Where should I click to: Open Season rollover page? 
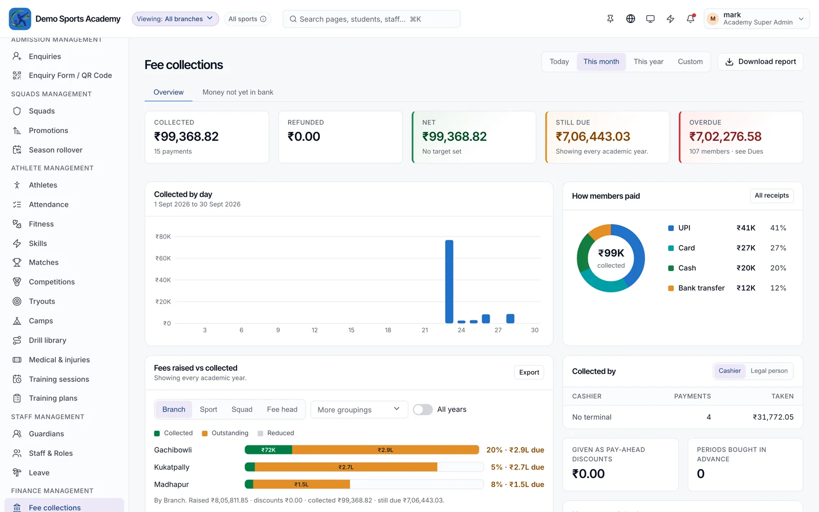[x=64, y=150]
